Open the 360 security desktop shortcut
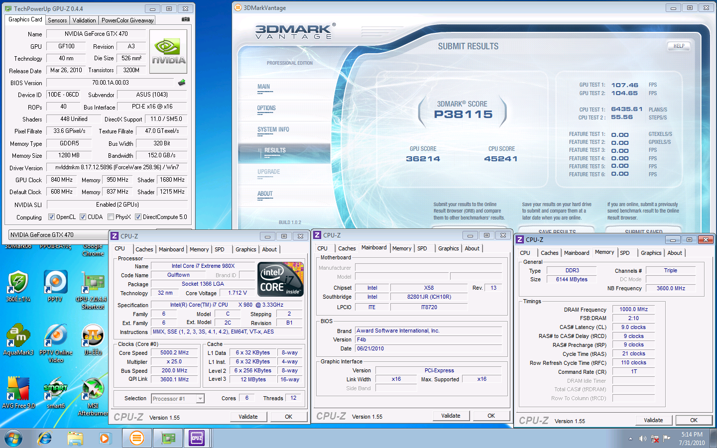 pos(18,286)
